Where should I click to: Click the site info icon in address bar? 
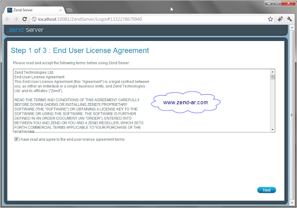click(x=34, y=19)
